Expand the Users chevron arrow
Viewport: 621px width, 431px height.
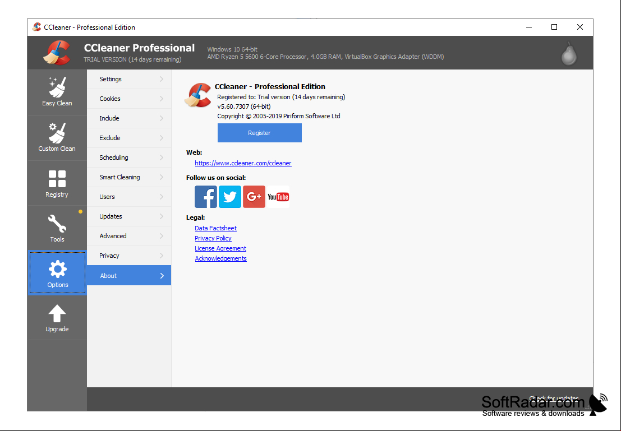162,197
